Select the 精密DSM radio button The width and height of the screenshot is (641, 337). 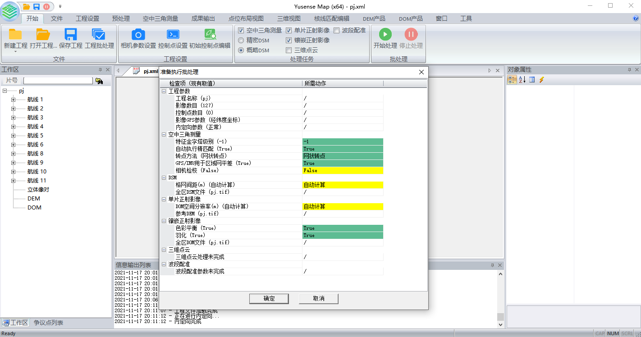point(241,40)
